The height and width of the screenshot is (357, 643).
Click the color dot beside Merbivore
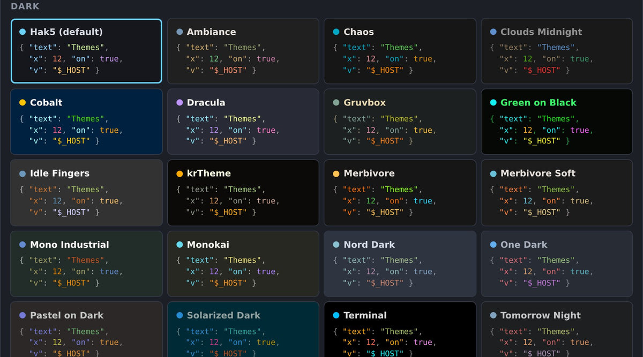pos(336,174)
